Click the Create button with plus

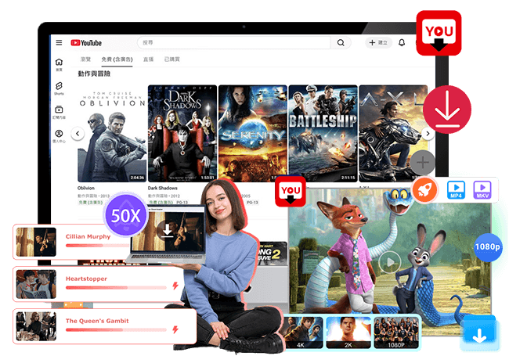(x=378, y=42)
